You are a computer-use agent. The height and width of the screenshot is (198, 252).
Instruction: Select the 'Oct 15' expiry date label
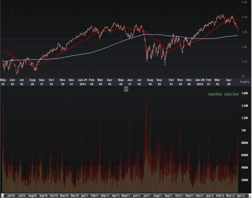tap(51, 82)
